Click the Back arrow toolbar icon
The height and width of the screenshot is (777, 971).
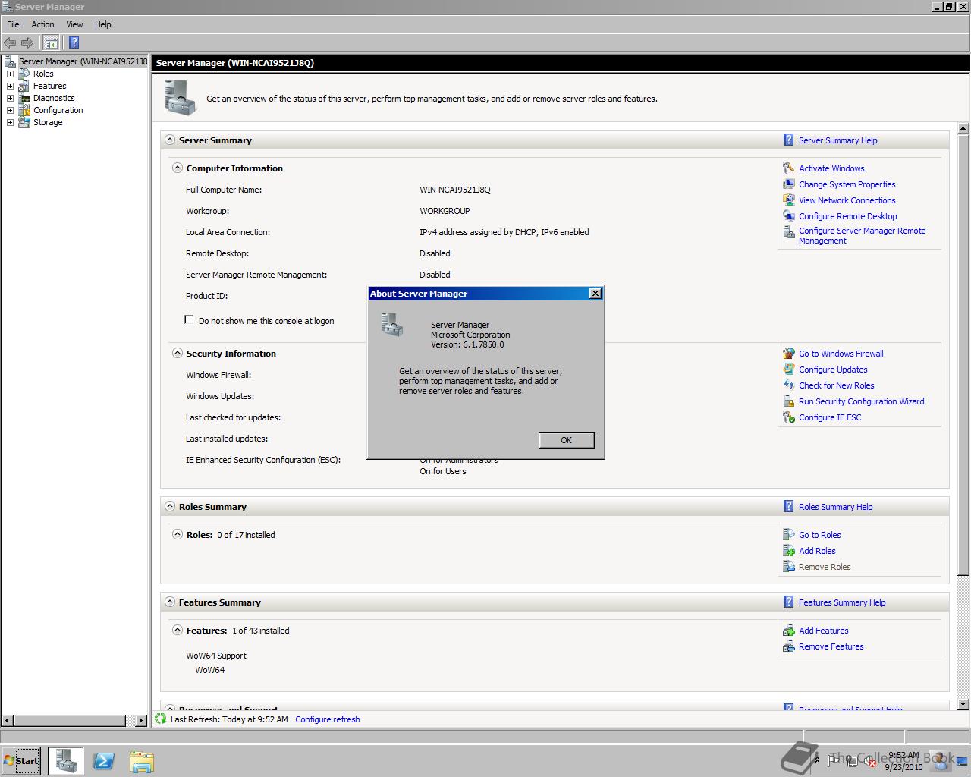[x=10, y=42]
